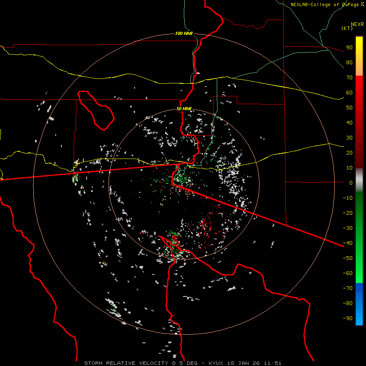The height and width of the screenshot is (366, 366).
Task: Click the -40 value on color scale
Action: (x=348, y=243)
